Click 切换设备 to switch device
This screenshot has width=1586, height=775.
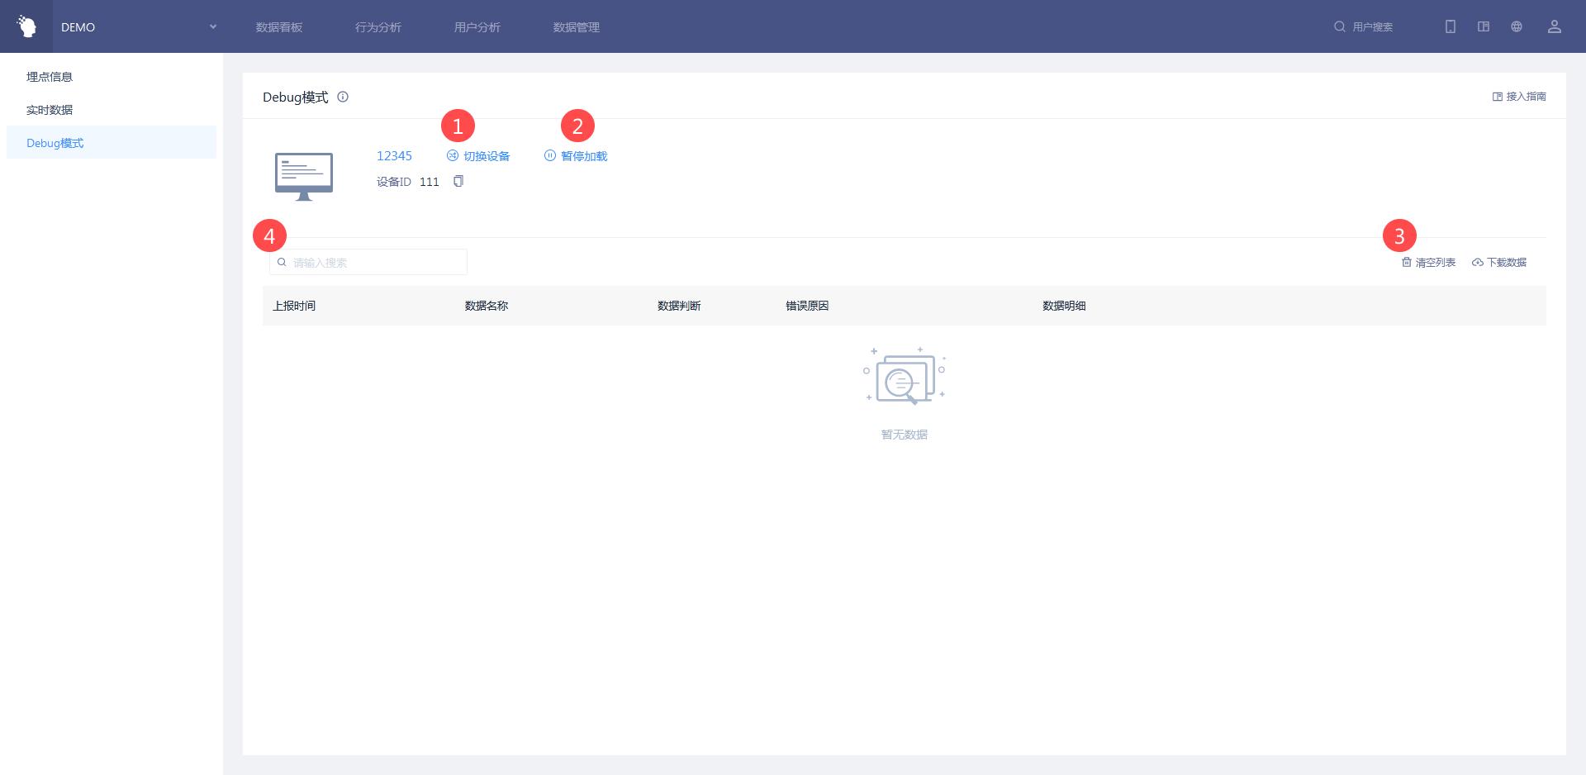(478, 156)
